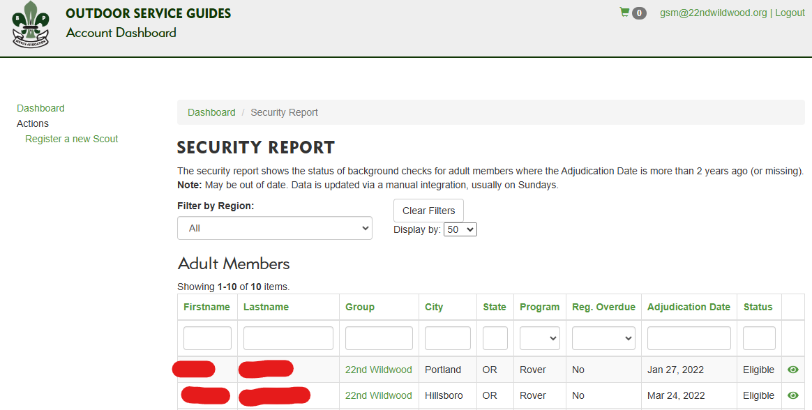Expand the Program filter dropdown
Viewport: 812px width, 410px height.
point(539,338)
